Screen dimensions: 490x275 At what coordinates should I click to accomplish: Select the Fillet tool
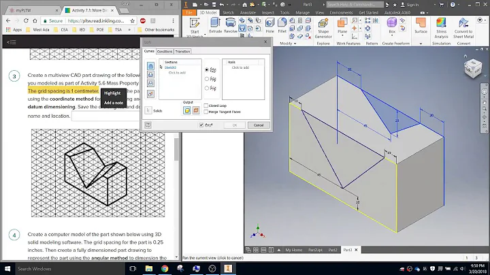coord(282,25)
